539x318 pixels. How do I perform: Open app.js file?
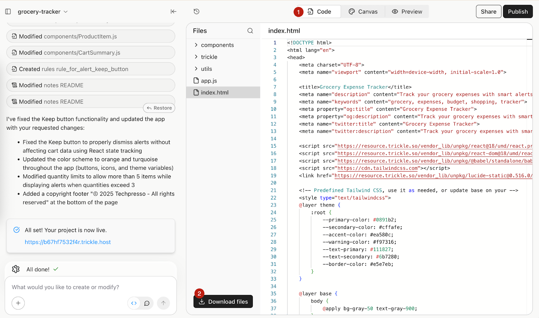(223, 81)
